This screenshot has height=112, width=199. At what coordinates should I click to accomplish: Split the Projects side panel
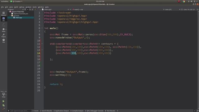pyautogui.click(x=30, y=10)
